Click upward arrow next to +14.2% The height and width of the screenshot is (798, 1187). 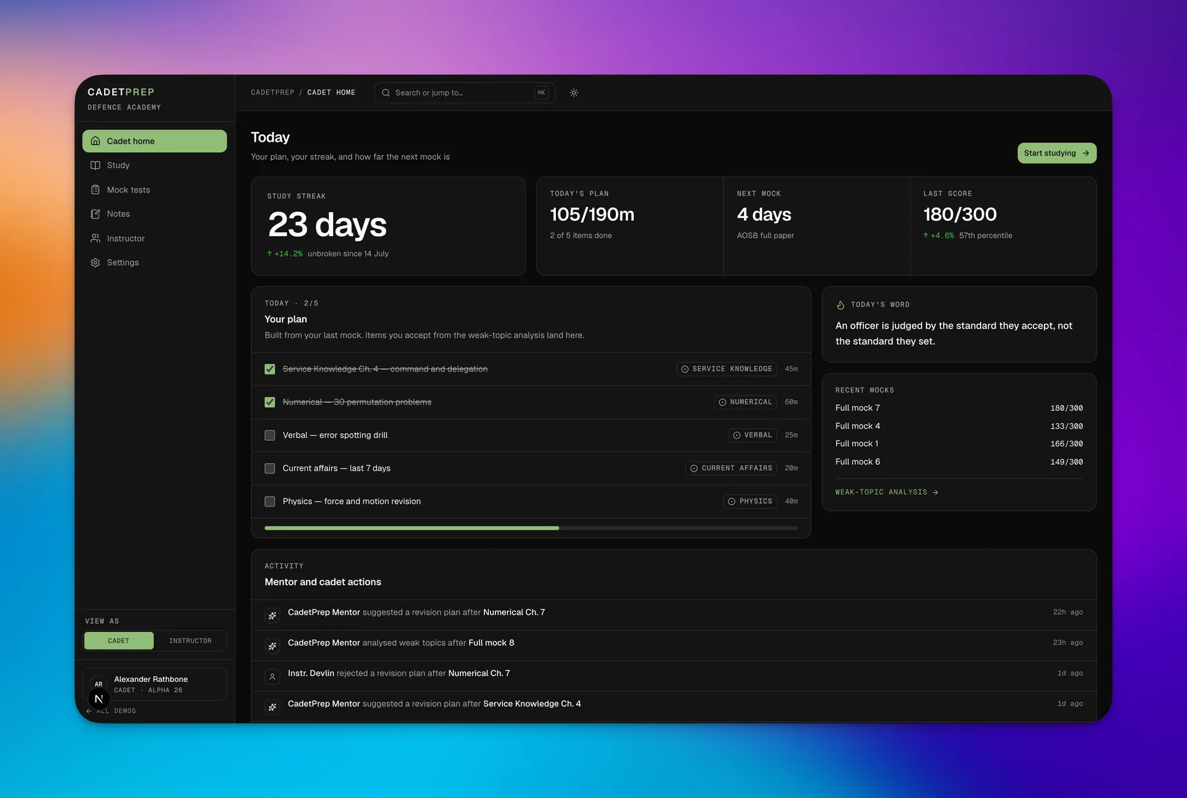[x=270, y=254]
